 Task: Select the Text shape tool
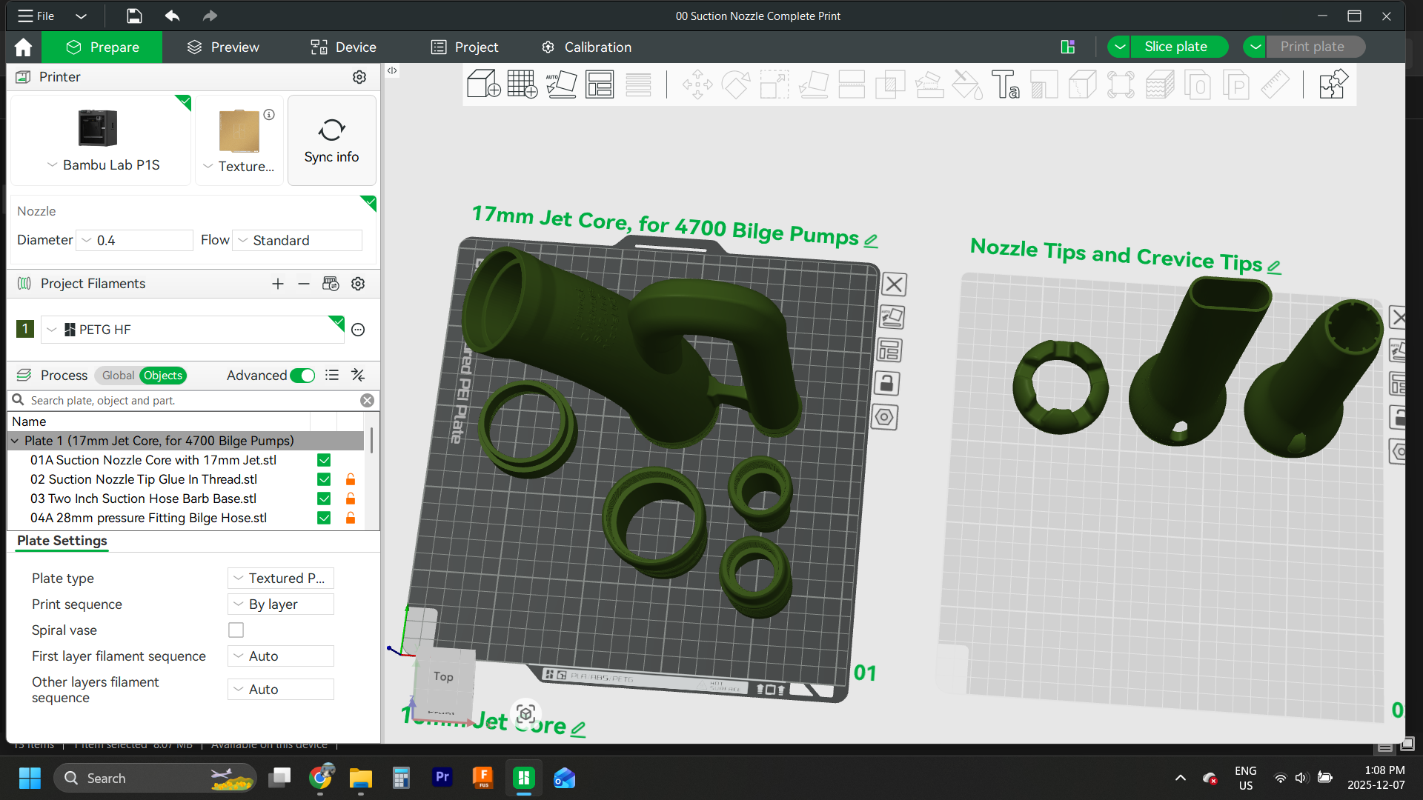pos(1006,84)
